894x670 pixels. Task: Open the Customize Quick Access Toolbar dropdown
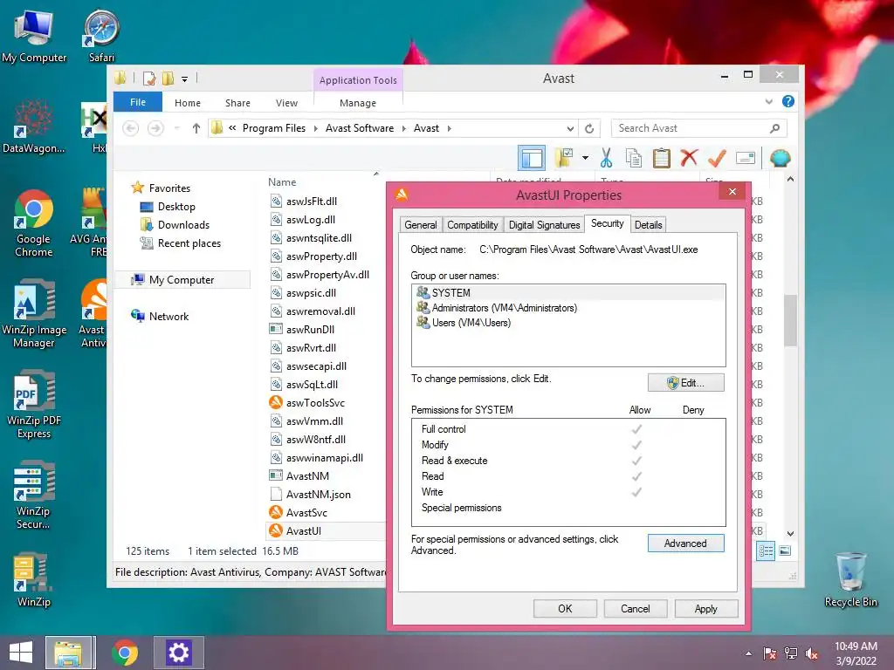(185, 79)
